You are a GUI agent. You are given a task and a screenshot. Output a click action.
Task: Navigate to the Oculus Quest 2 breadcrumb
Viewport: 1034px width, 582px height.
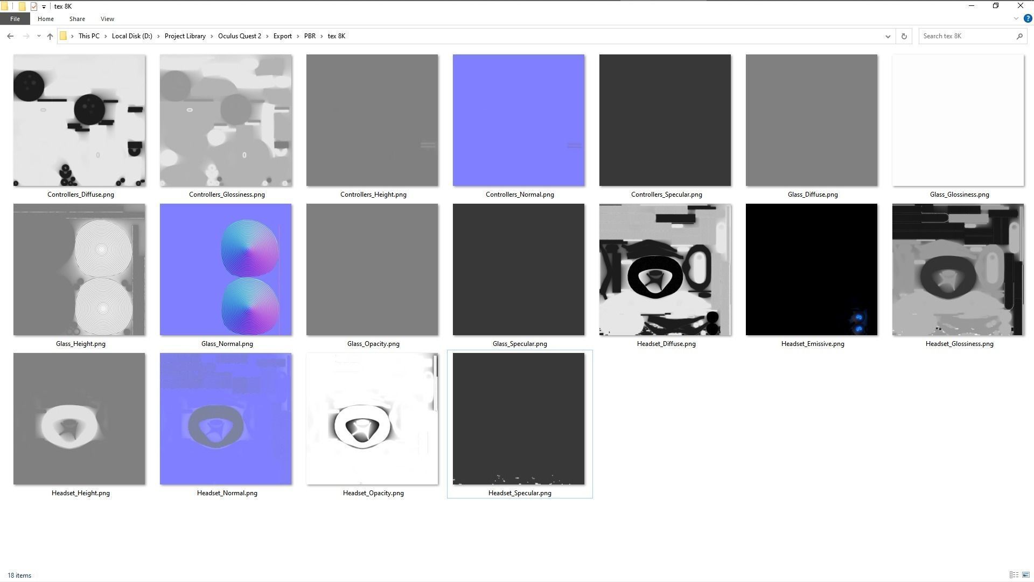click(x=239, y=36)
